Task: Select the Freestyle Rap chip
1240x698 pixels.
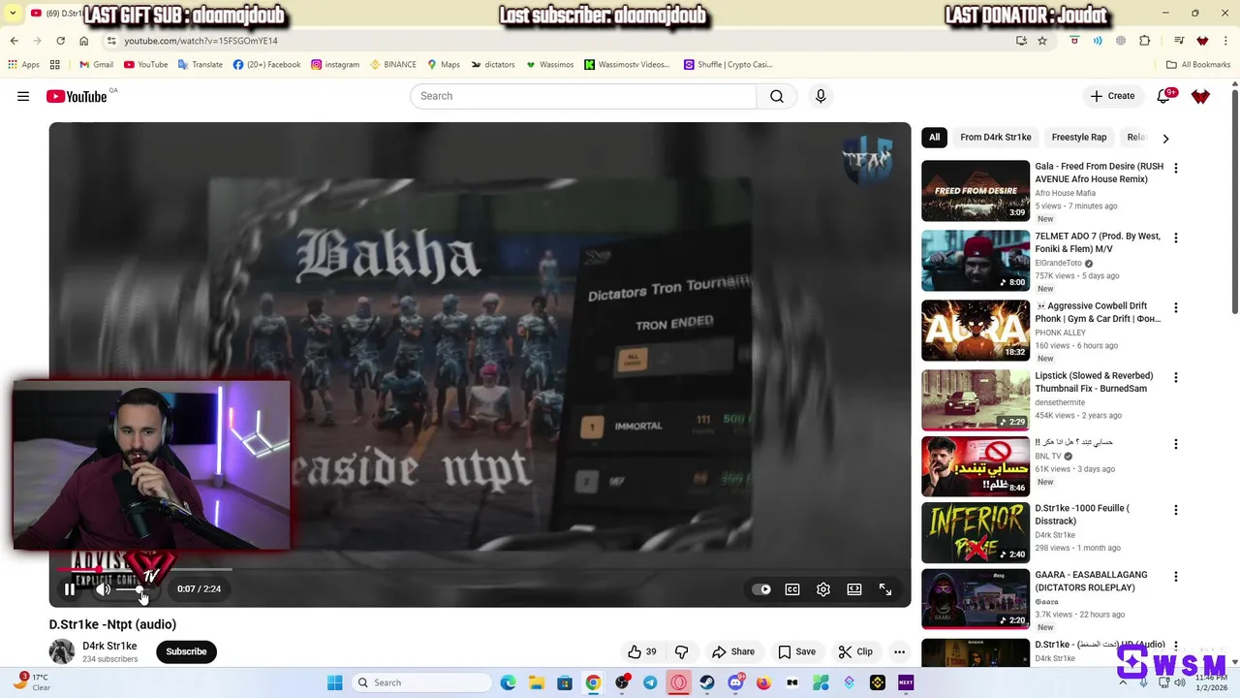Action: pos(1078,138)
